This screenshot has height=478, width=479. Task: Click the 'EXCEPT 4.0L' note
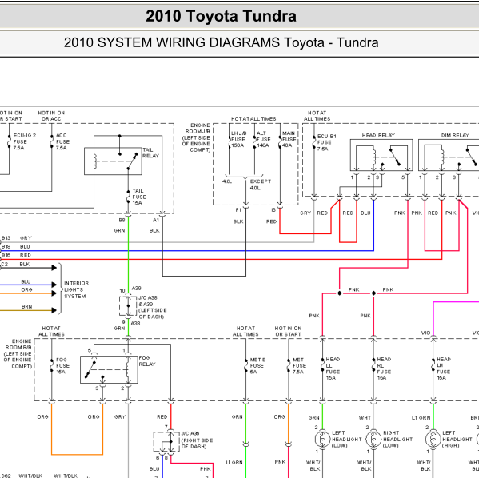point(261,185)
